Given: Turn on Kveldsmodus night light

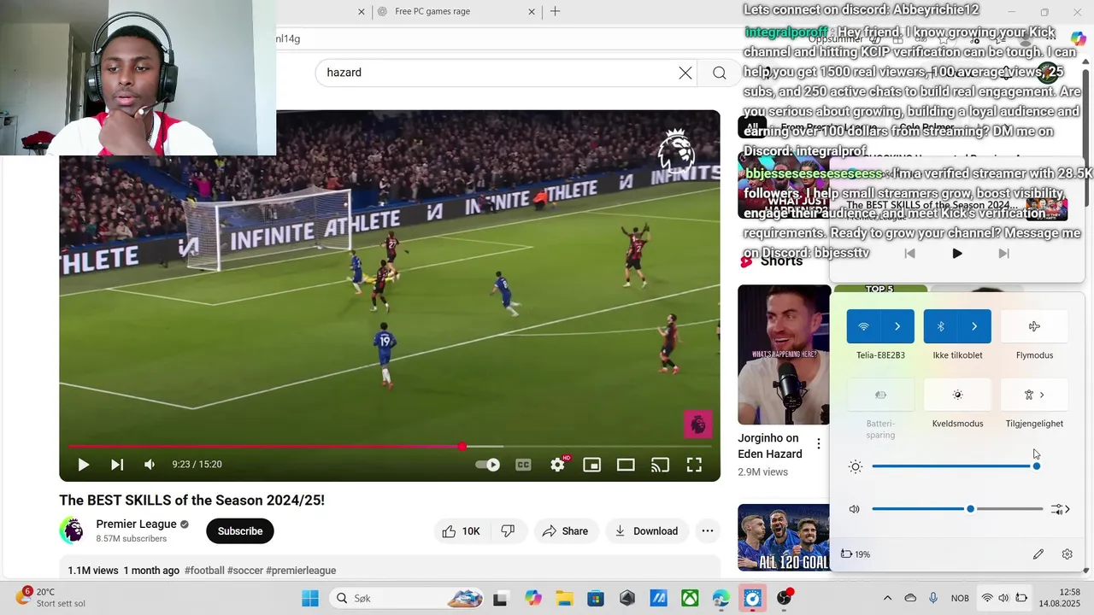Looking at the screenshot, I should pyautogui.click(x=957, y=395).
